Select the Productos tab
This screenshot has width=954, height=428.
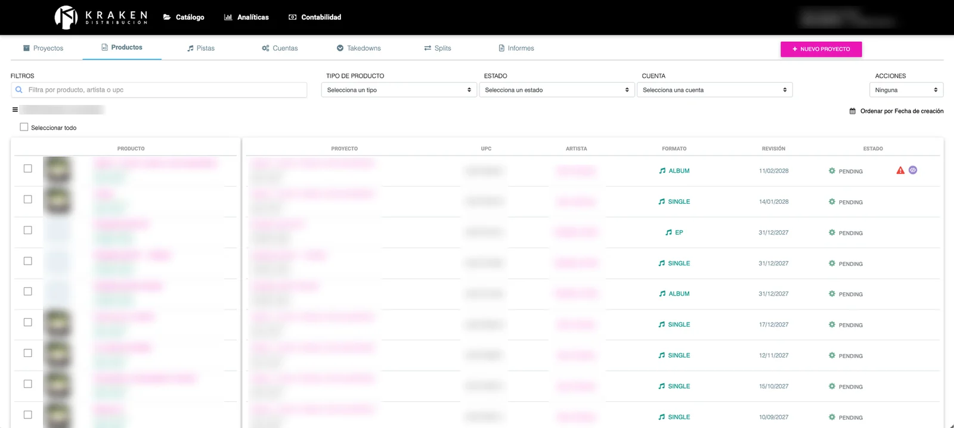(122, 48)
